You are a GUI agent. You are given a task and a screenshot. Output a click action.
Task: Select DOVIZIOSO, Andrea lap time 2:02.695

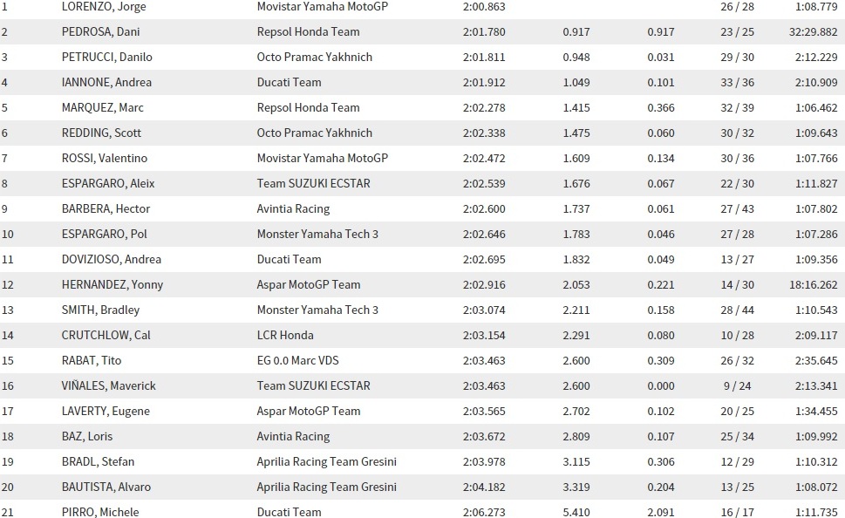(484, 260)
